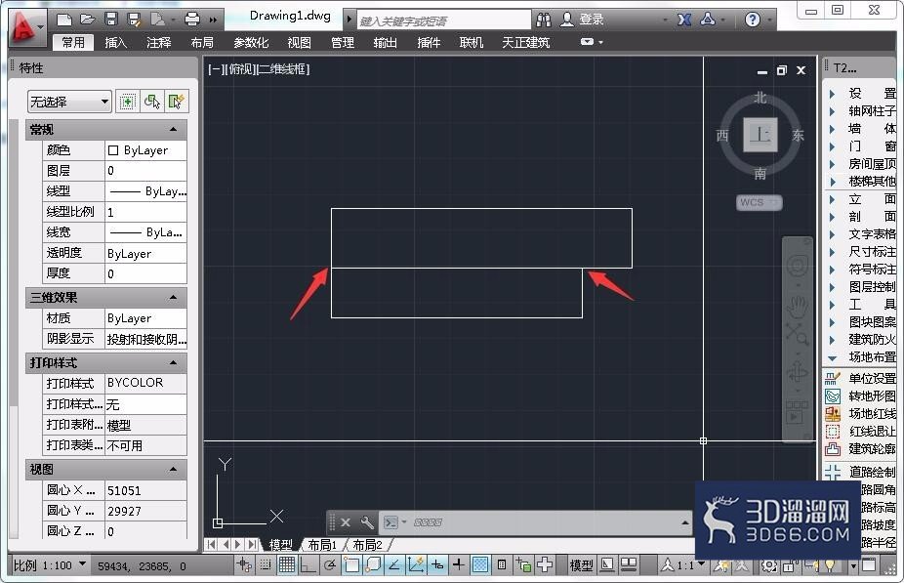This screenshot has height=583, width=904.
Task: Switch to the 布局2 layout tab
Action: (x=368, y=544)
